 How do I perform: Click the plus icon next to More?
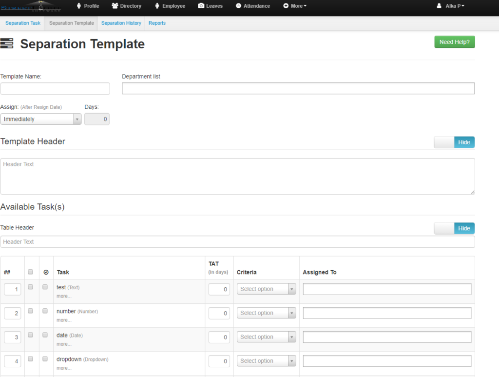pos(285,6)
